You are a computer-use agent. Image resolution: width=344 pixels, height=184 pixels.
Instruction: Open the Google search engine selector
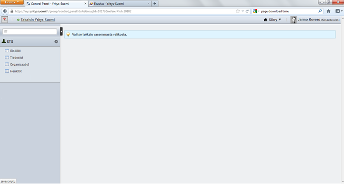(x=256, y=11)
